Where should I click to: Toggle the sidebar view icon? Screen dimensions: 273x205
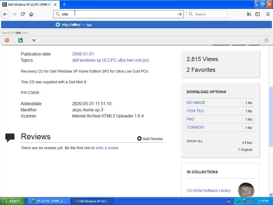258,14
